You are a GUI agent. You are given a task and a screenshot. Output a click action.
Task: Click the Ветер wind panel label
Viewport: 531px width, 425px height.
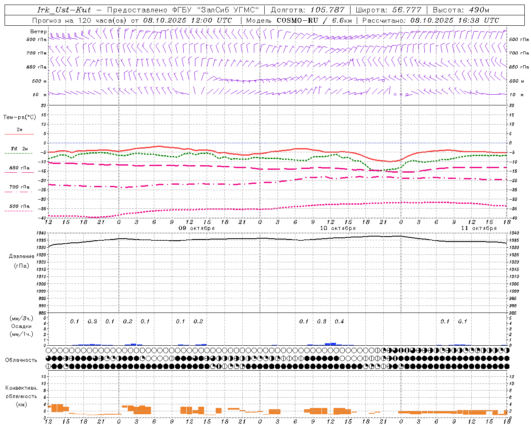pyautogui.click(x=39, y=32)
